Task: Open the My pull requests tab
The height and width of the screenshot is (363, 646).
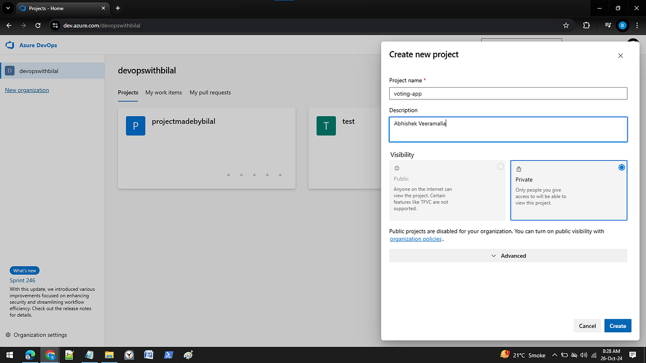Action: click(x=210, y=92)
